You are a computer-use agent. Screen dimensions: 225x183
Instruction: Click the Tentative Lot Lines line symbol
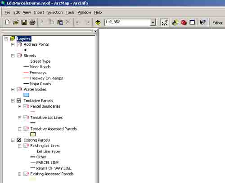click(33, 123)
